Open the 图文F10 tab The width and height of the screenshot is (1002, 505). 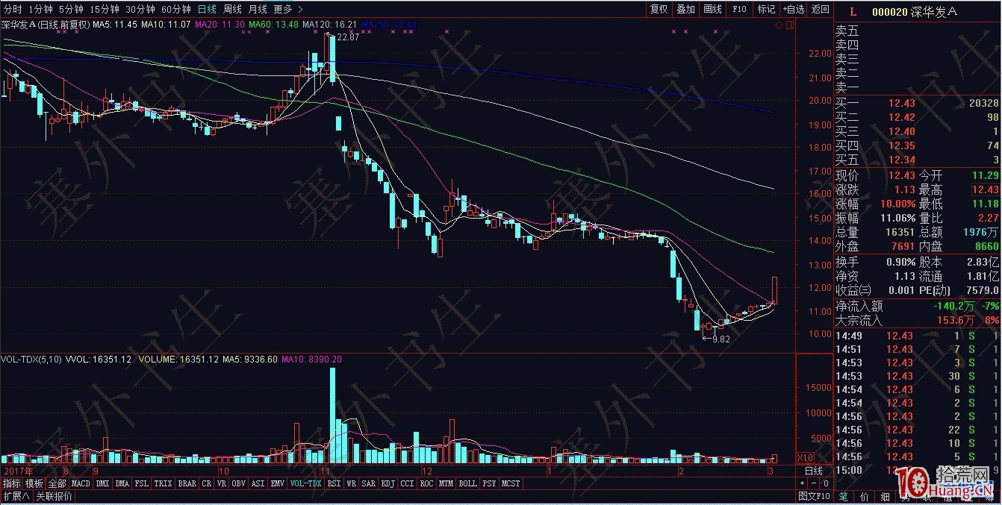pyautogui.click(x=814, y=497)
